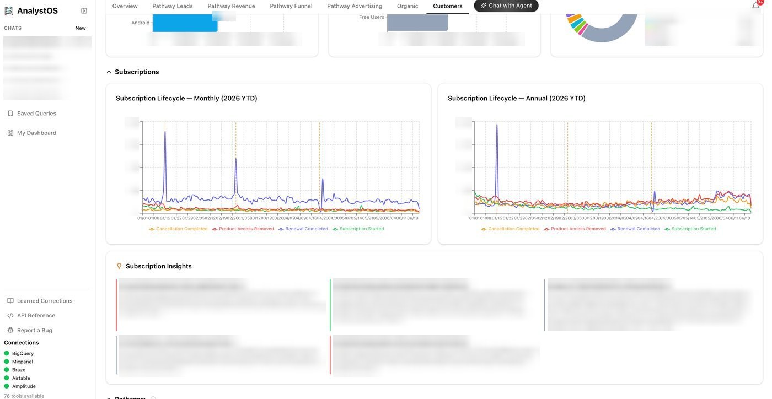Select the Braze connection

coord(15,370)
